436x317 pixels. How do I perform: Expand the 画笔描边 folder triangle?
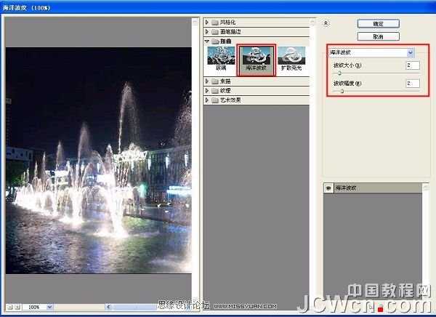207,32
